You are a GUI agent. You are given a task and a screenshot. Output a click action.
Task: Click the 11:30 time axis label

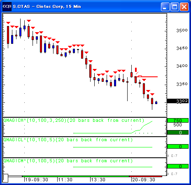(x=65, y=180)
